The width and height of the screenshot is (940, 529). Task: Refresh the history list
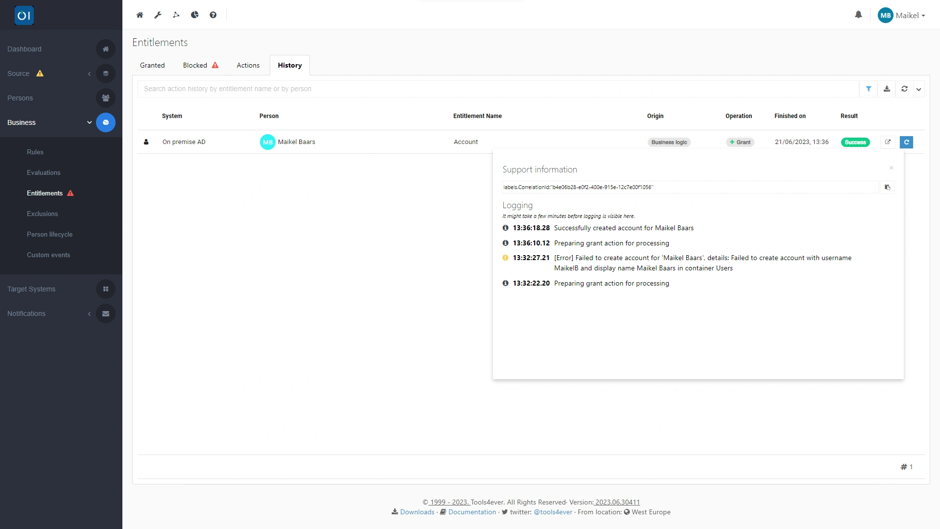click(904, 89)
